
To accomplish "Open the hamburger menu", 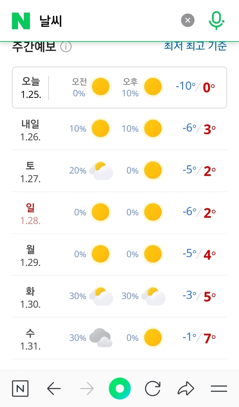I will [219, 389].
